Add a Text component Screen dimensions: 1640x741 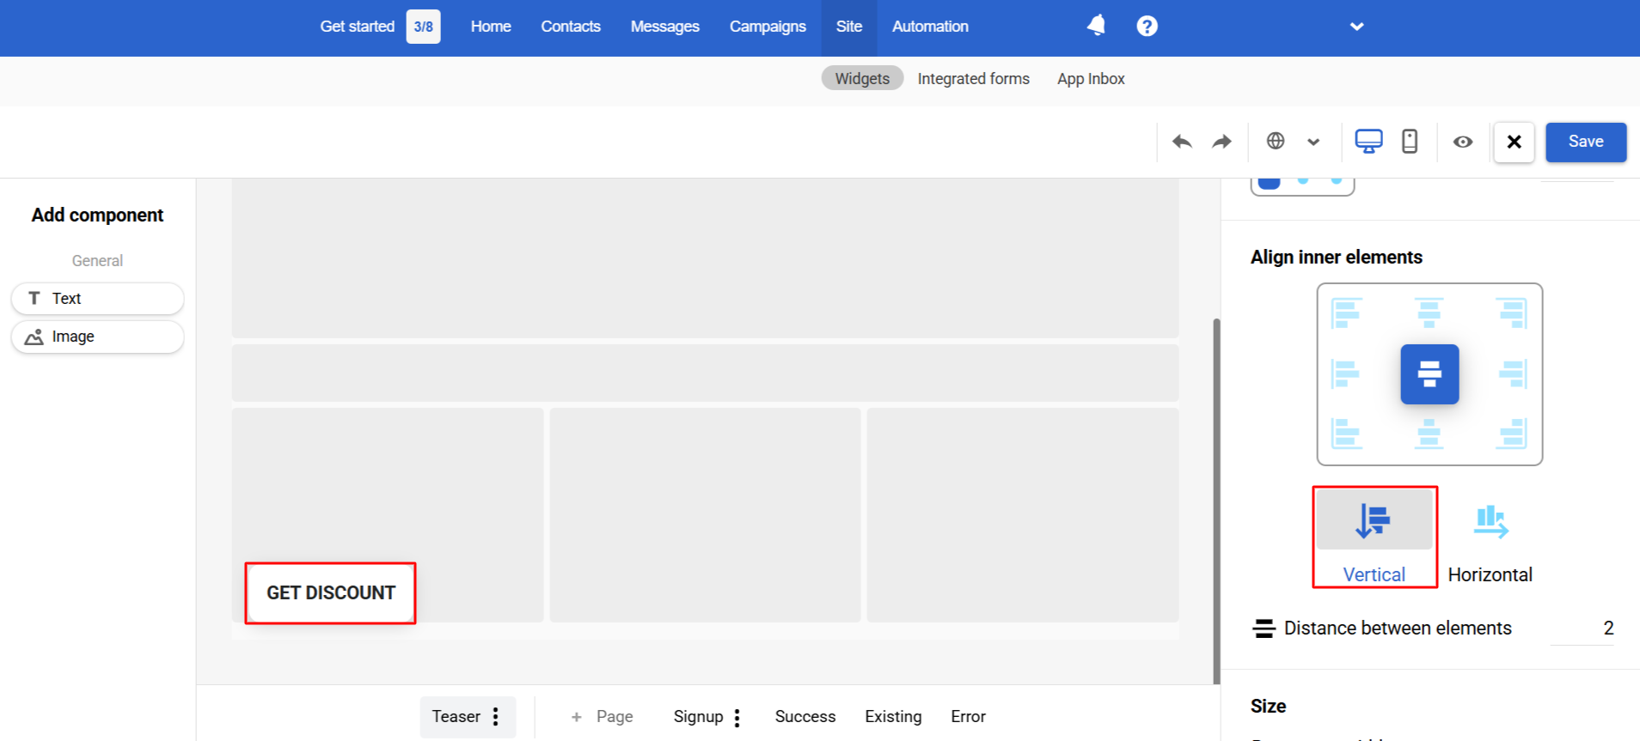click(x=97, y=299)
